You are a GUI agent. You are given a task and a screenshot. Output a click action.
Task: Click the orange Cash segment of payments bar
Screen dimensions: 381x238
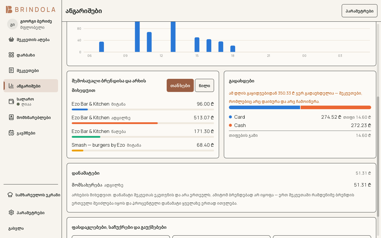click(x=336, y=107)
